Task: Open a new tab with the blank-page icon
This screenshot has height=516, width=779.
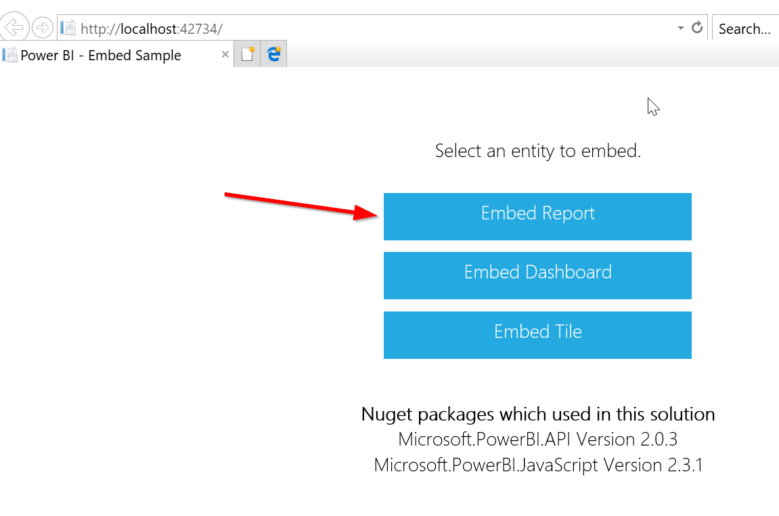Action: (x=248, y=55)
